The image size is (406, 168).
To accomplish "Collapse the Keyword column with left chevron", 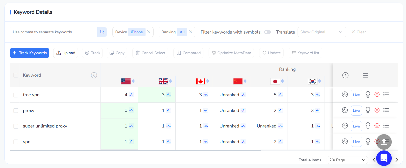I will (94, 75).
